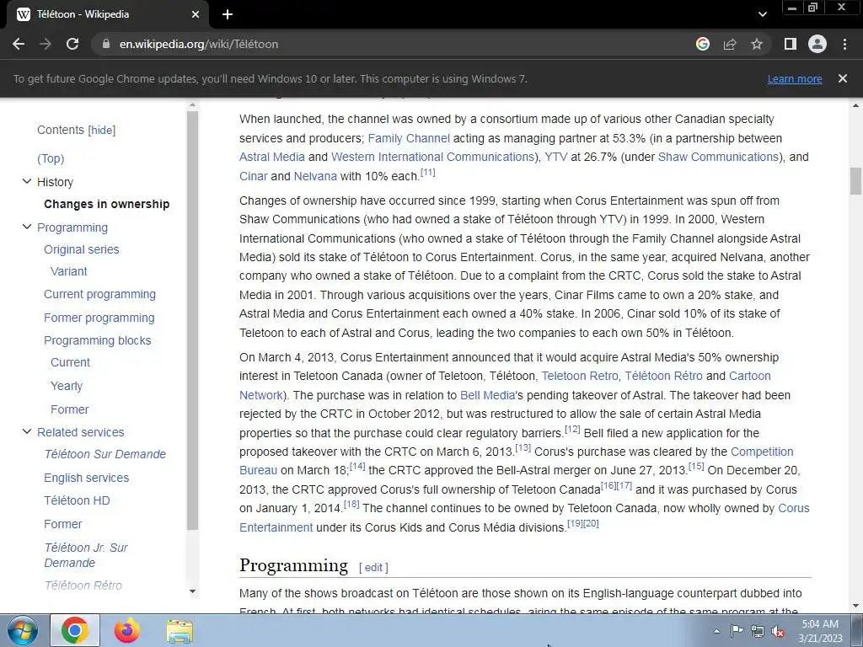This screenshot has width=863, height=647.
Task: Go back to the previous page
Action: point(19,44)
